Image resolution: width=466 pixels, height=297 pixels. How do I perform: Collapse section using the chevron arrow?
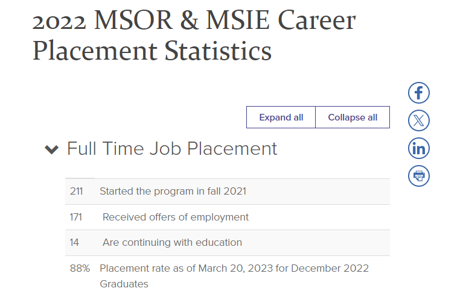coord(52,149)
